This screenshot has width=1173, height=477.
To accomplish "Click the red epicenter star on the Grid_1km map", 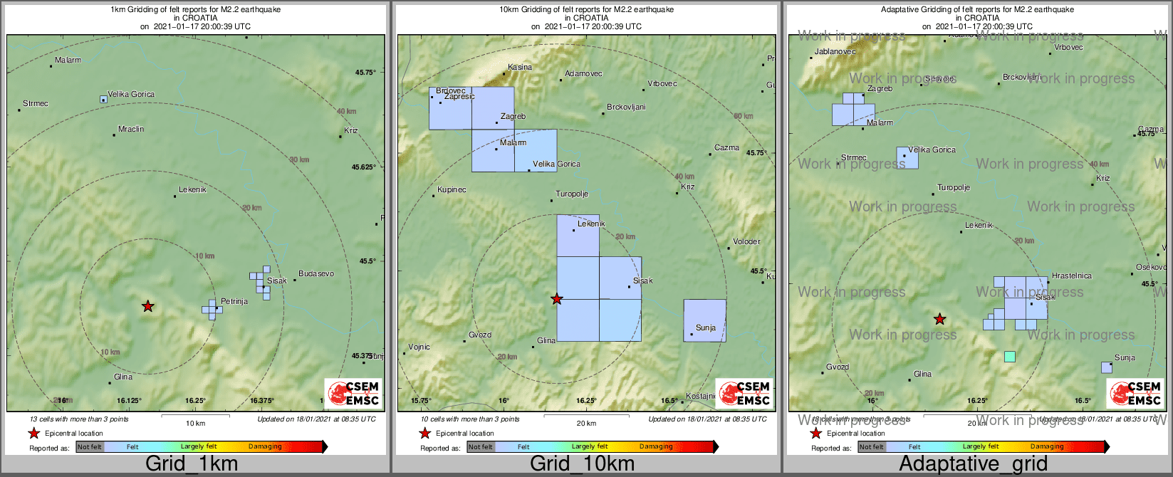I will point(147,306).
